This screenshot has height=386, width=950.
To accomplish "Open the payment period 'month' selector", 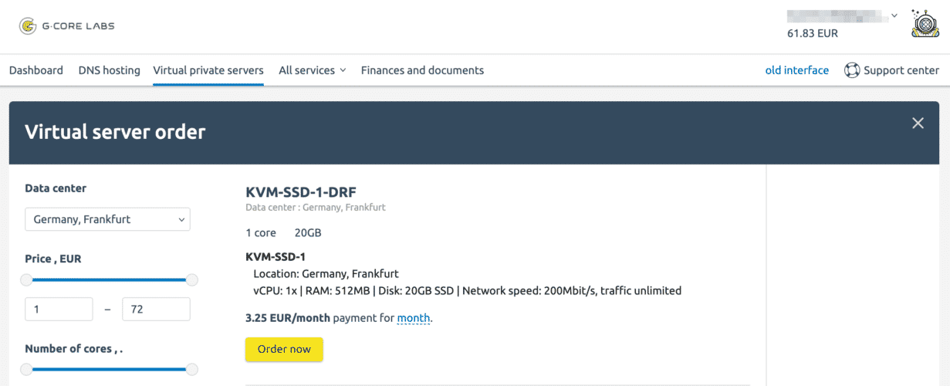I will [x=413, y=318].
